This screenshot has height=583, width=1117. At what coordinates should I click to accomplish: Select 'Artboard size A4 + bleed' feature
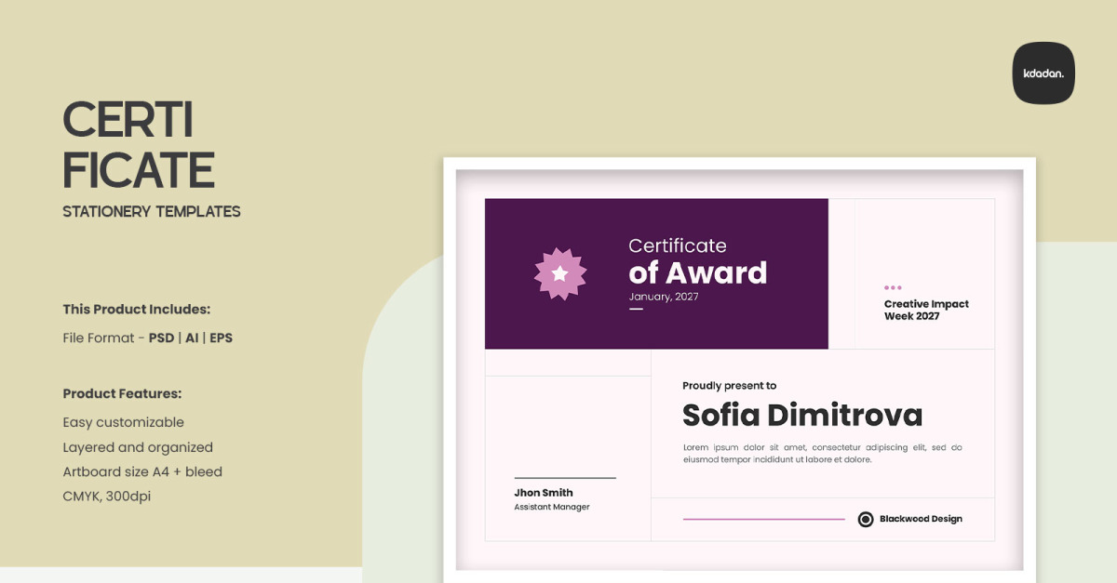point(142,471)
